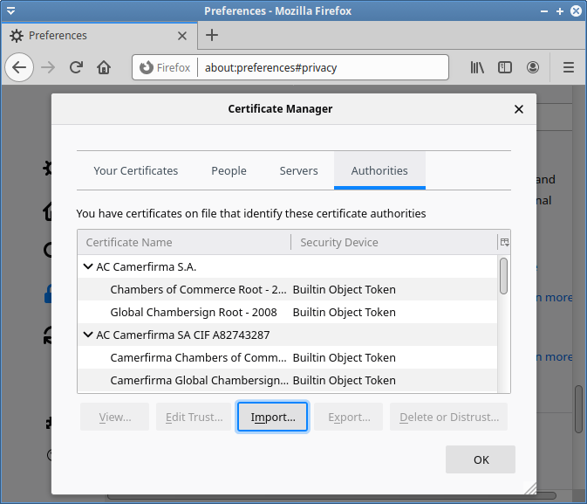
Task: Click the Edit Trust... button
Action: [194, 417]
